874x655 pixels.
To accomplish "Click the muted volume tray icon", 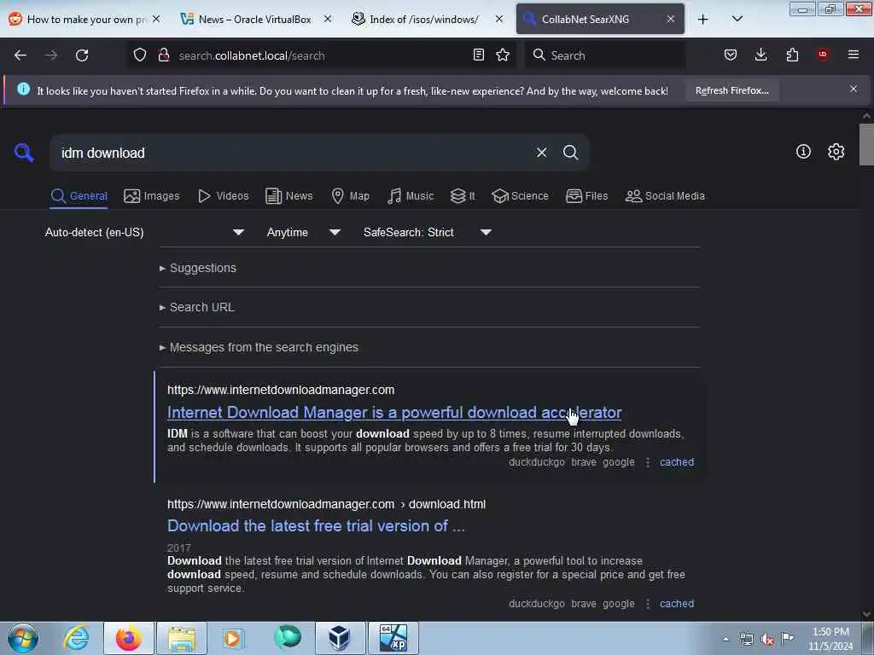I will (767, 640).
